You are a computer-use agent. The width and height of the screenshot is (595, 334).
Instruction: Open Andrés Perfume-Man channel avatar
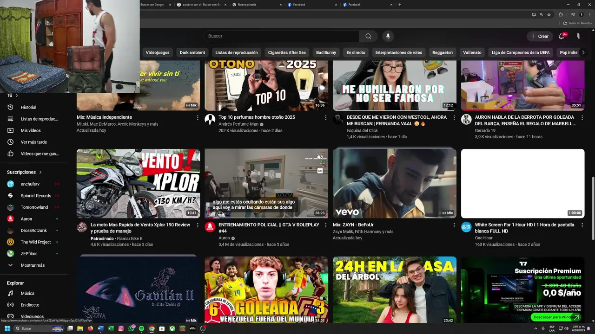coord(210,119)
